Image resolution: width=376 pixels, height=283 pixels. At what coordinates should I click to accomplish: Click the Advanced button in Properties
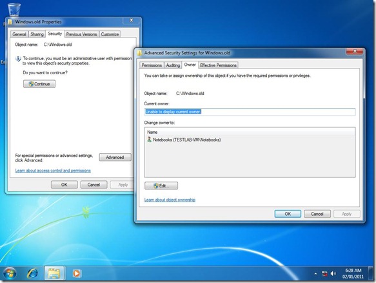click(115, 158)
